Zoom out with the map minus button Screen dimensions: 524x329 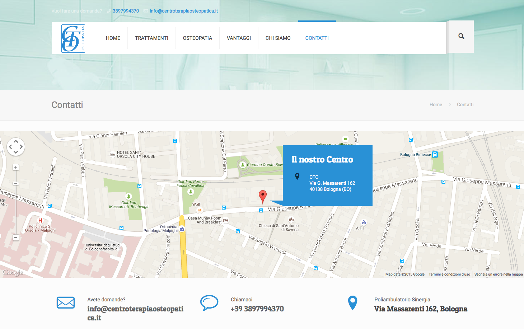pos(16,238)
